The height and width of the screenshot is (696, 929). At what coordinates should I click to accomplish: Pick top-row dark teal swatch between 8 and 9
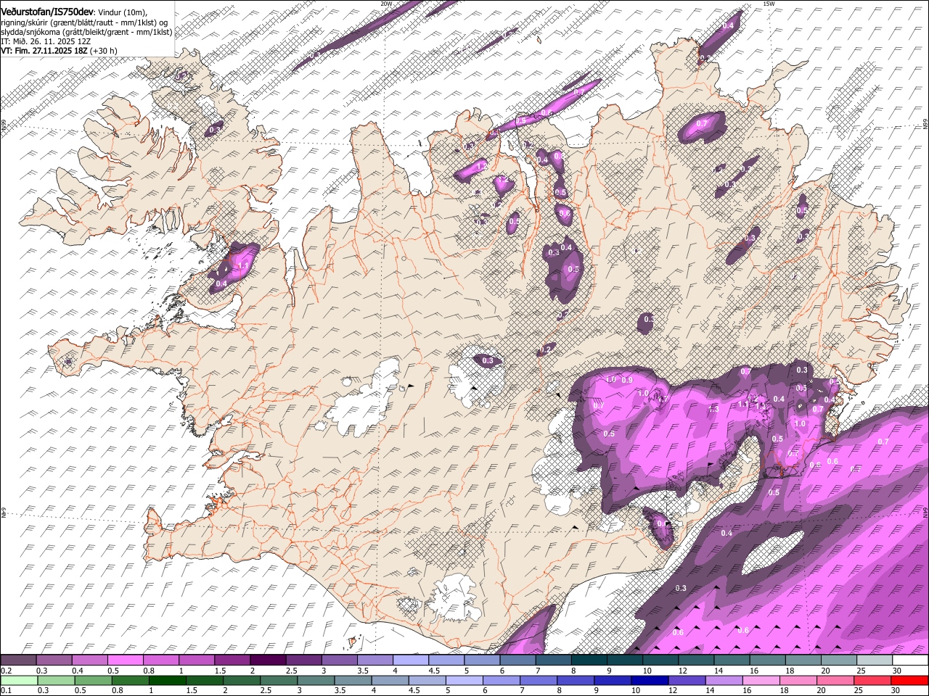[x=589, y=660]
